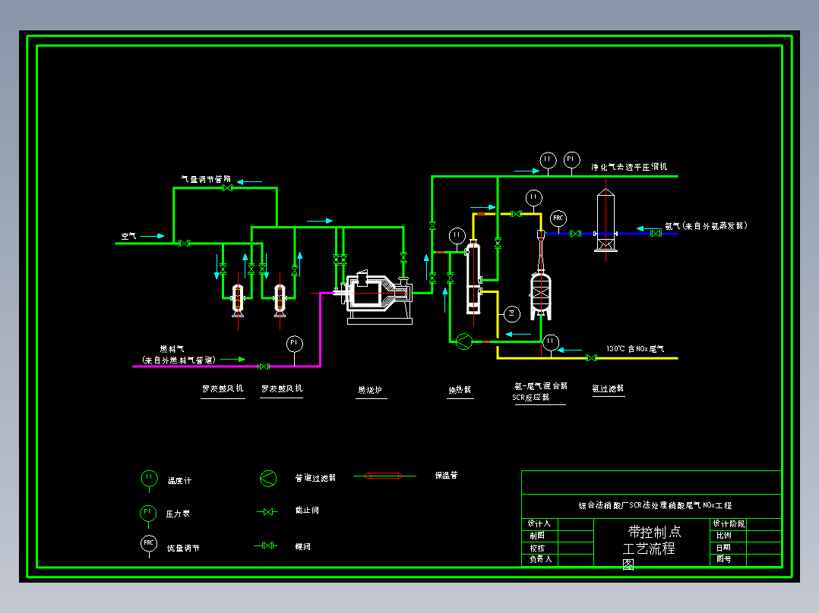819x613 pixels.
Task: Click the thermometer legend symbol beside 温度计
Action: [x=149, y=479]
